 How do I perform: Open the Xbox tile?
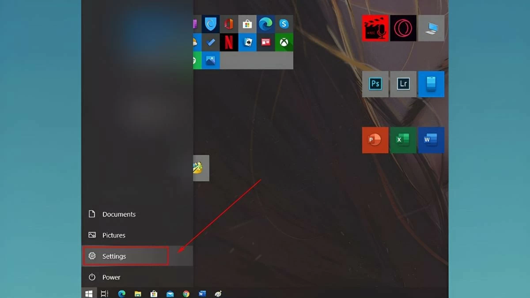click(x=284, y=42)
